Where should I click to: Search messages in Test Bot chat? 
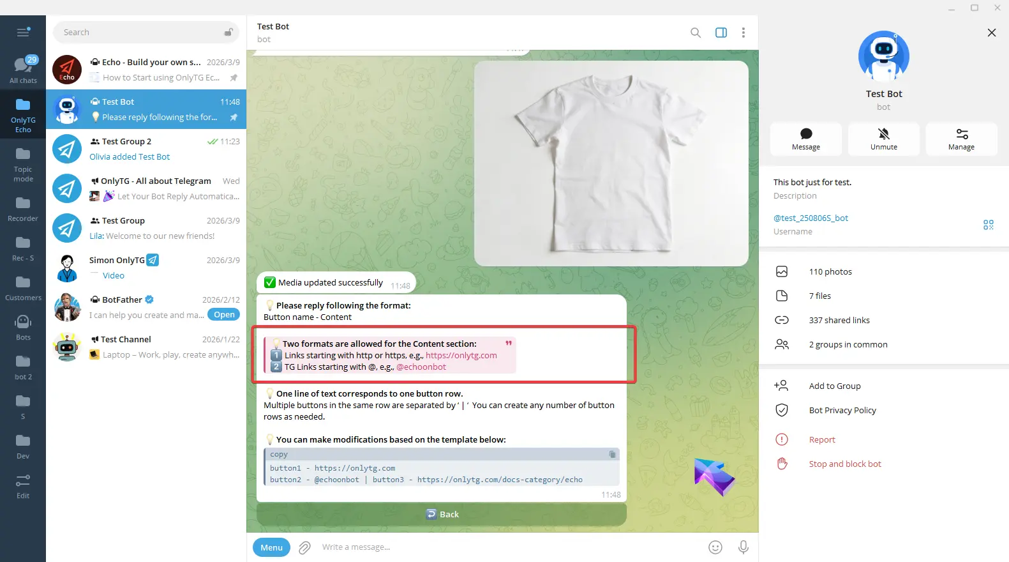pos(695,33)
